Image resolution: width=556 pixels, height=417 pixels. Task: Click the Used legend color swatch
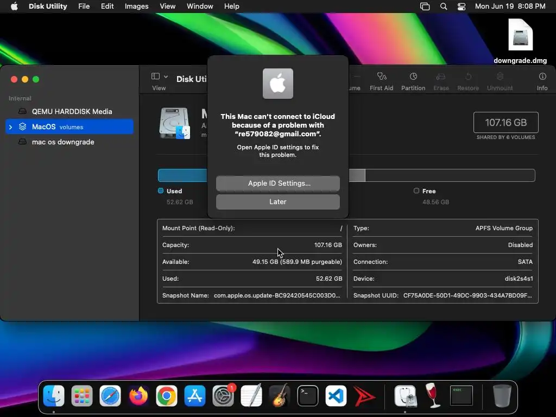tap(161, 191)
